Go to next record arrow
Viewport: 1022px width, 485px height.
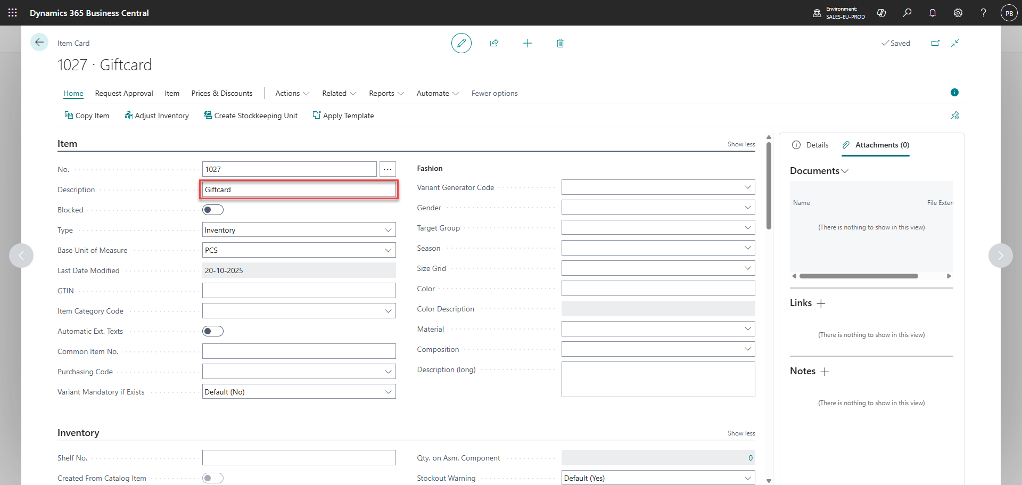[x=1001, y=256]
